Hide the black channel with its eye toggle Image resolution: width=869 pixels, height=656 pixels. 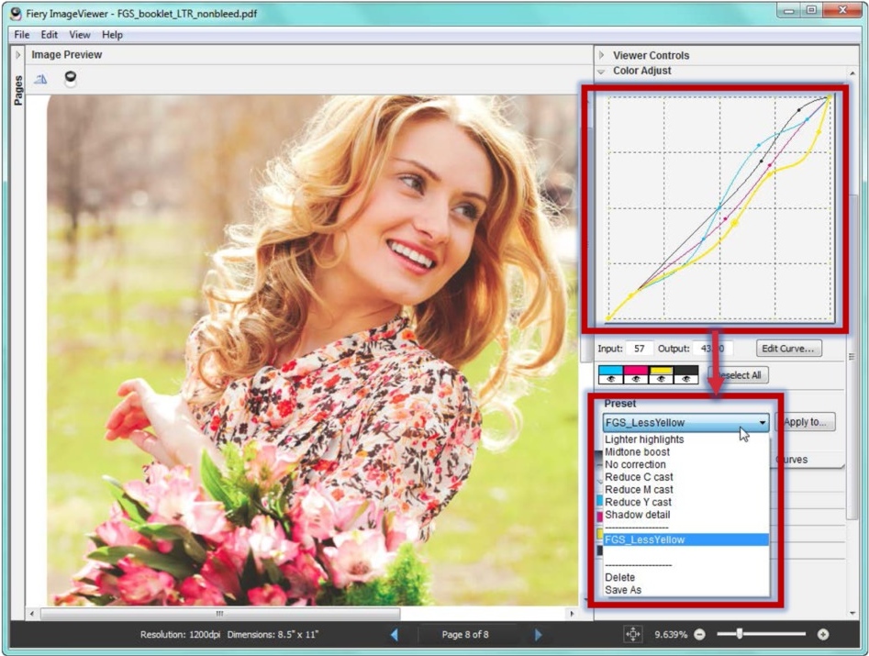(x=686, y=378)
